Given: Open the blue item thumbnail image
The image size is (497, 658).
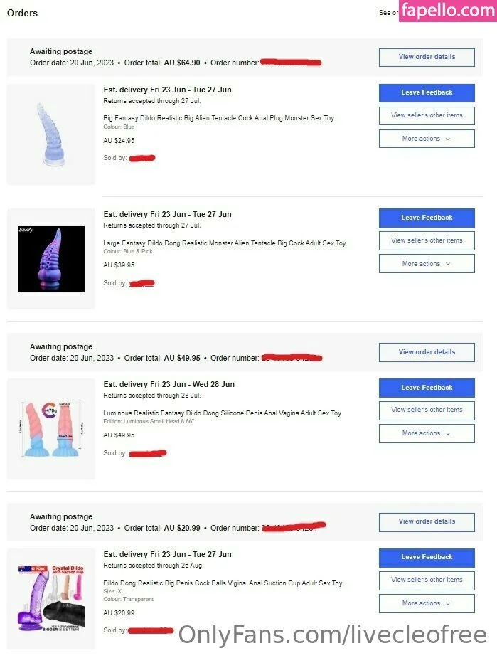Looking at the screenshot, I should tap(51, 134).
